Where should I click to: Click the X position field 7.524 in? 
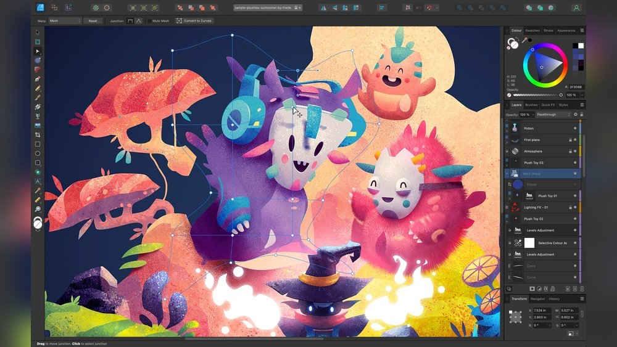(x=542, y=311)
